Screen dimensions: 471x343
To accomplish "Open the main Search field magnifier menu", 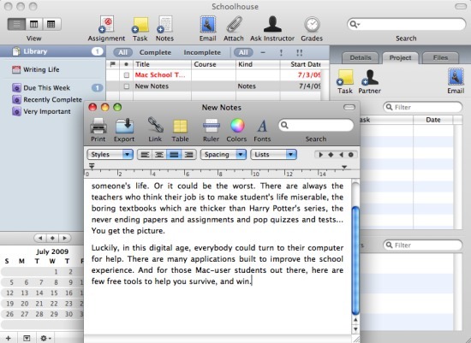I will [355, 24].
